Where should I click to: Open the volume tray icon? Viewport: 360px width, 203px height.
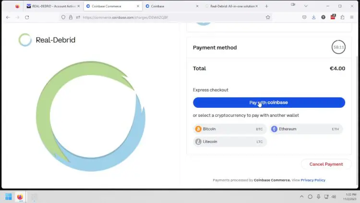334,197
